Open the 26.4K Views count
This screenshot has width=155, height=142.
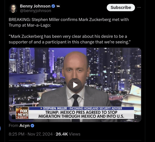point(68,134)
